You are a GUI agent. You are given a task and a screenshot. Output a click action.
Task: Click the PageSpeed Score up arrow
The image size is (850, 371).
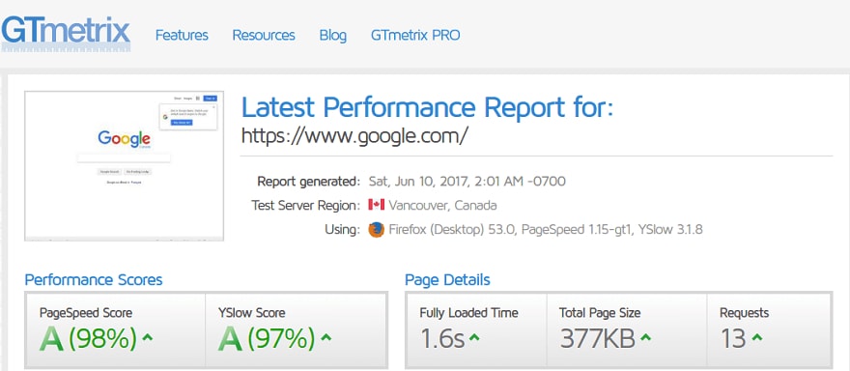(148, 337)
